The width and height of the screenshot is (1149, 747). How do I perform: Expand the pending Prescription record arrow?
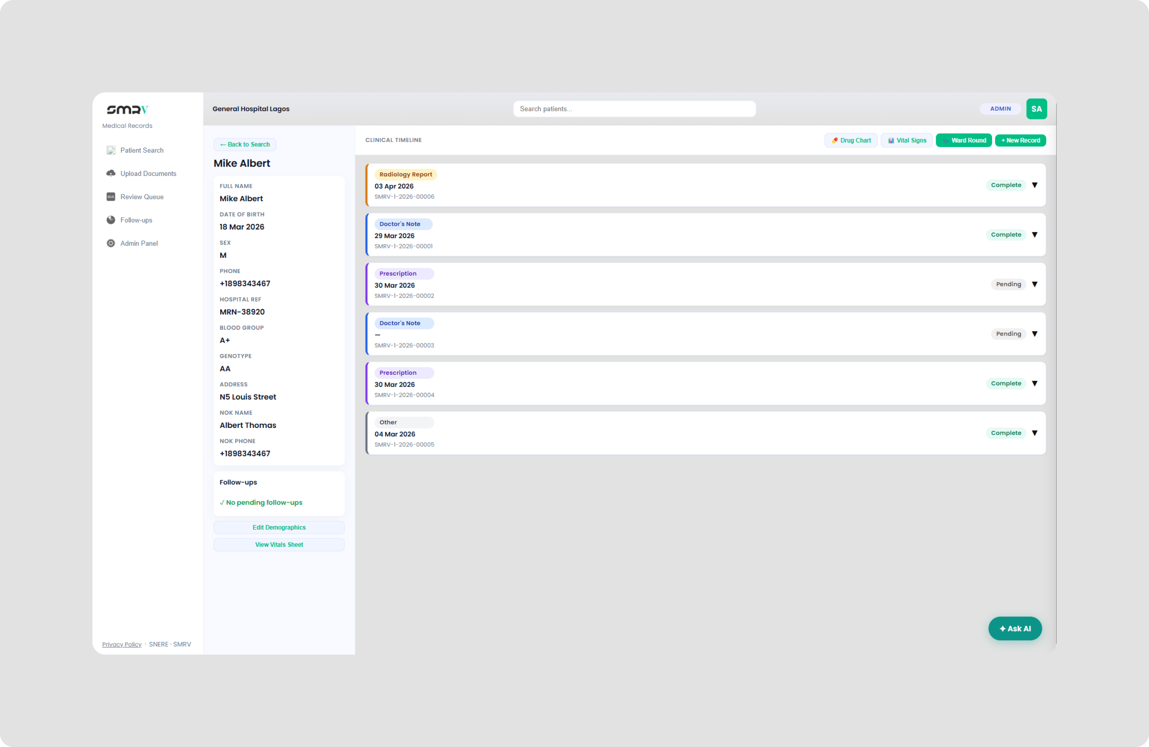pos(1034,285)
